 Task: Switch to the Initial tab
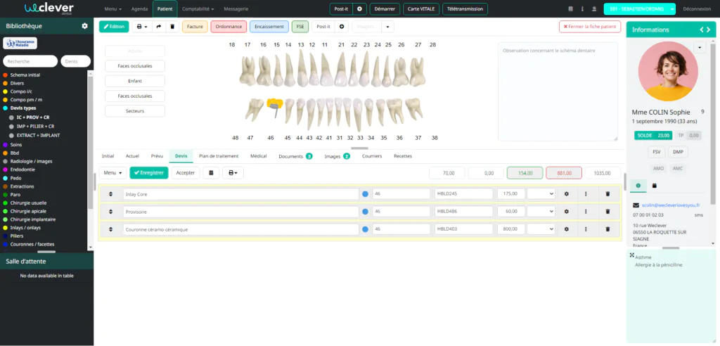click(108, 156)
